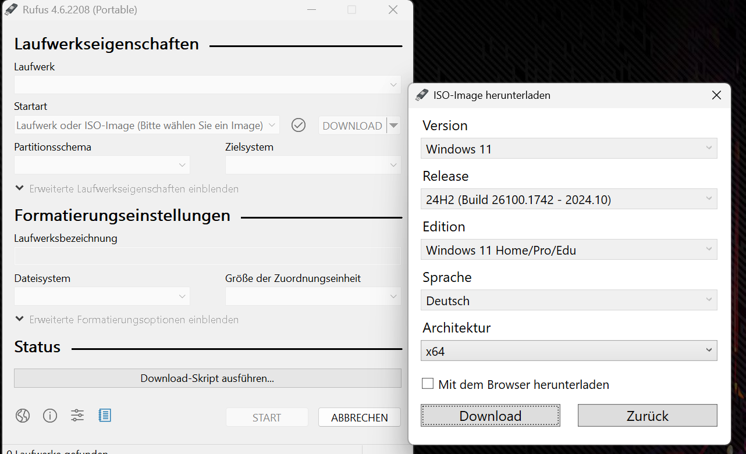The image size is (746, 454).
Task: Click the Zurück button
Action: [x=648, y=416]
